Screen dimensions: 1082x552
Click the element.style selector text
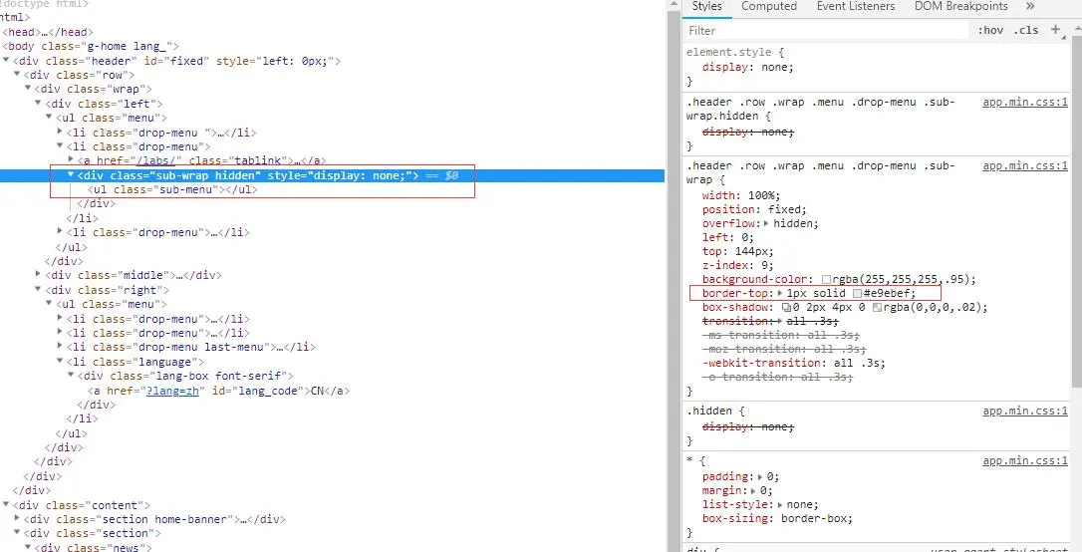pyautogui.click(x=728, y=53)
